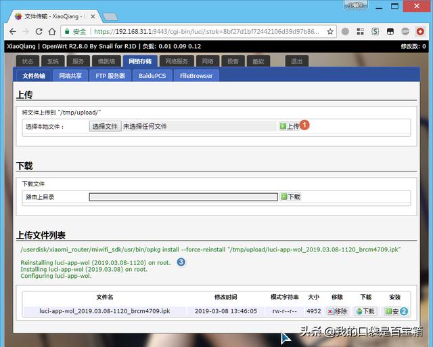Open the 服务 main tab
The image size is (433, 347).
pyautogui.click(x=78, y=61)
